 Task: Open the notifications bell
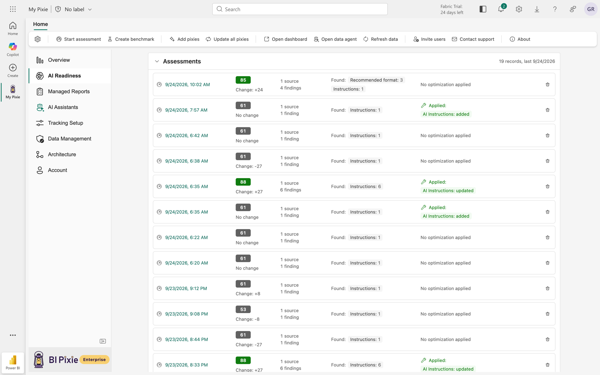coord(501,9)
